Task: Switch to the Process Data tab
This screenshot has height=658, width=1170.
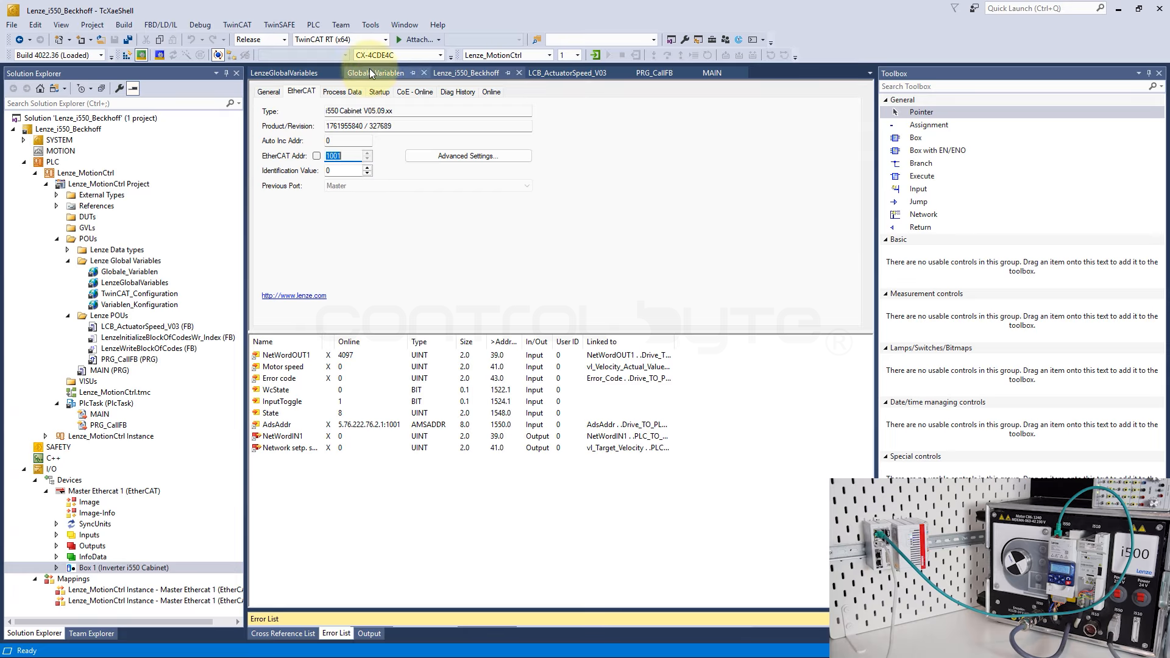Action: coord(342,92)
